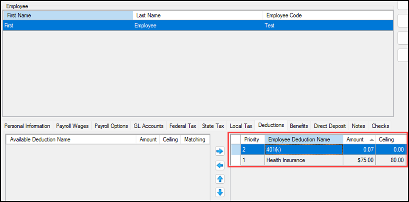Screen dimensions: 409x202
Task: Go to the GL Accounts tab
Action: click(148, 126)
